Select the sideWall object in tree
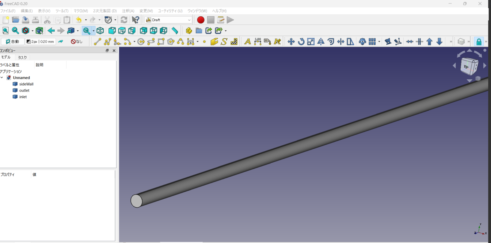The width and height of the screenshot is (491, 243). coord(26,84)
